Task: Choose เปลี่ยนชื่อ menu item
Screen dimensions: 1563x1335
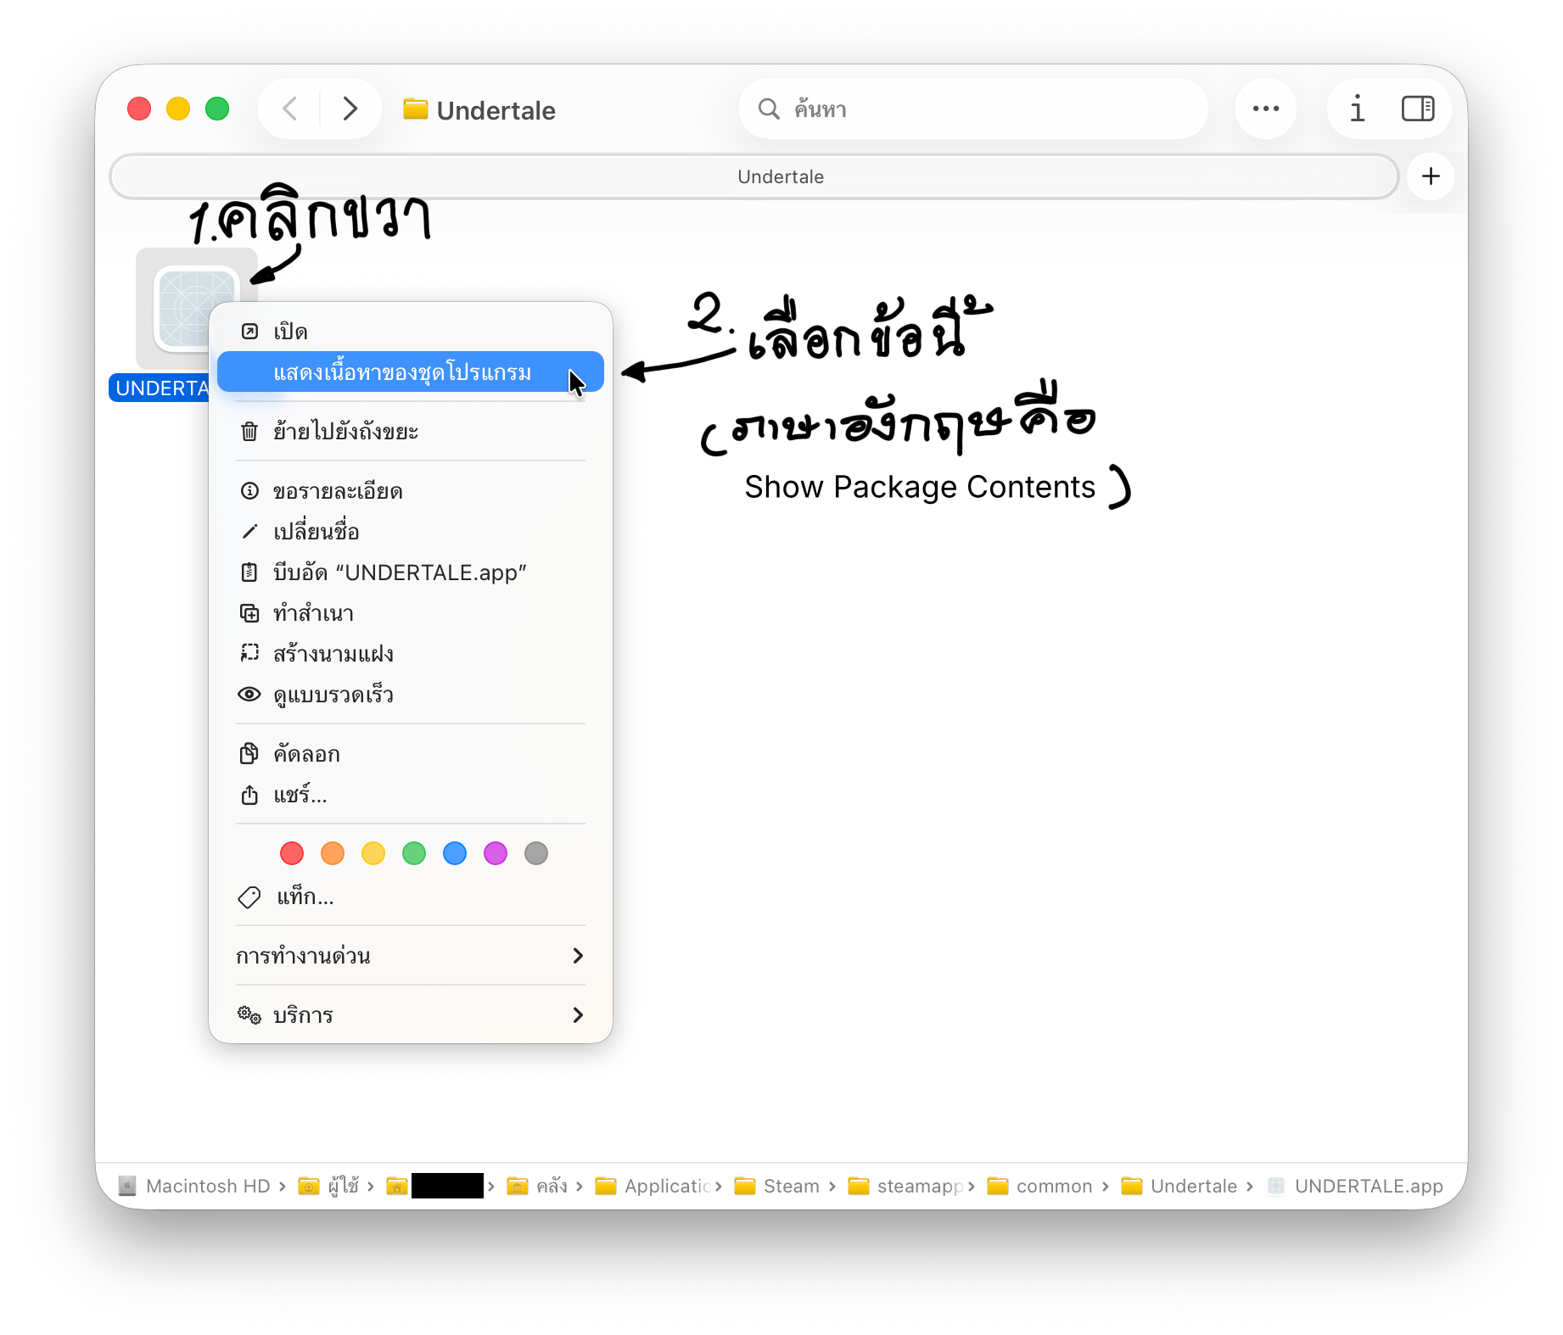Action: [x=411, y=531]
